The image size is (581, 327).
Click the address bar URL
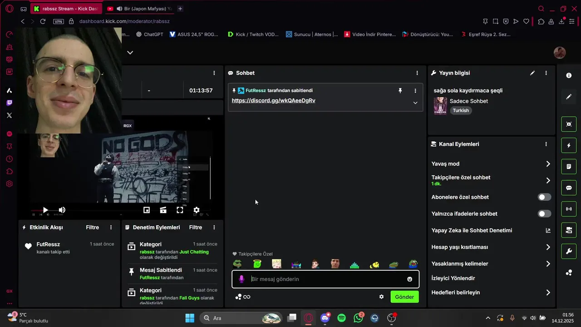[x=124, y=21]
